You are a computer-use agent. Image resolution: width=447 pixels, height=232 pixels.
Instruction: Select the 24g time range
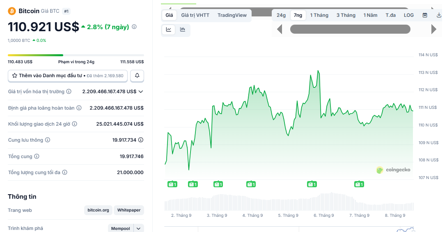click(x=281, y=15)
